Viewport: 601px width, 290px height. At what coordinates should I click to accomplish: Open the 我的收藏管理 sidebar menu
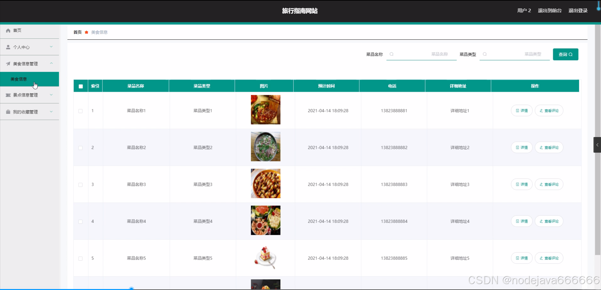point(29,112)
